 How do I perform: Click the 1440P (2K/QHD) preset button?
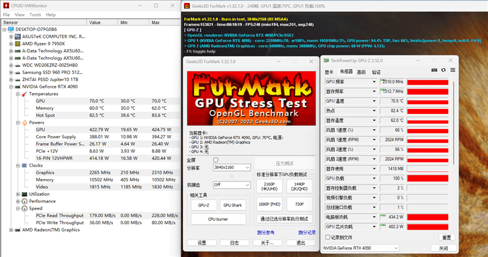[300, 186]
